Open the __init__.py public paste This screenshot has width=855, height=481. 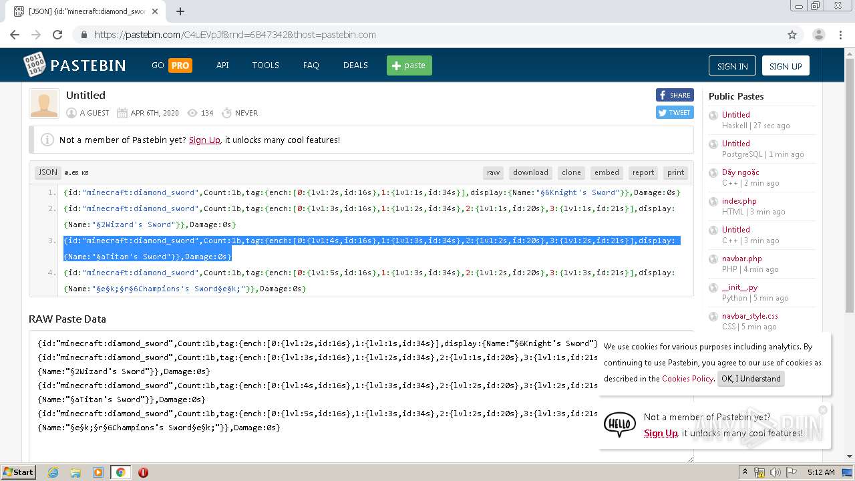coord(739,287)
